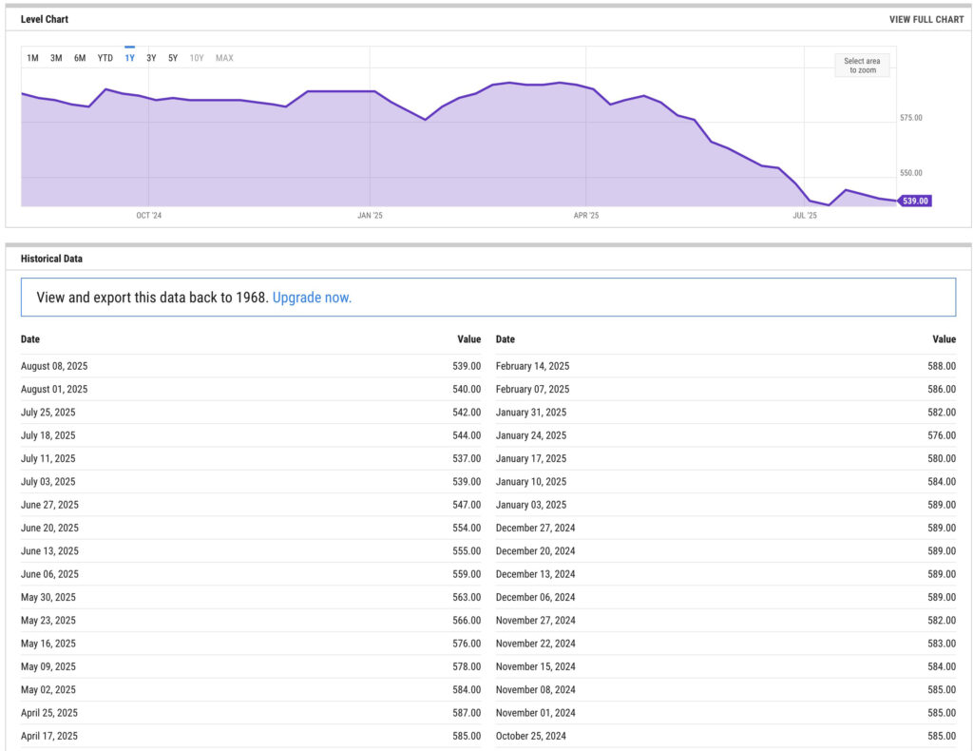This screenshot has width=973, height=751.
Task: Switch chart to 3Y range
Action: (x=151, y=58)
